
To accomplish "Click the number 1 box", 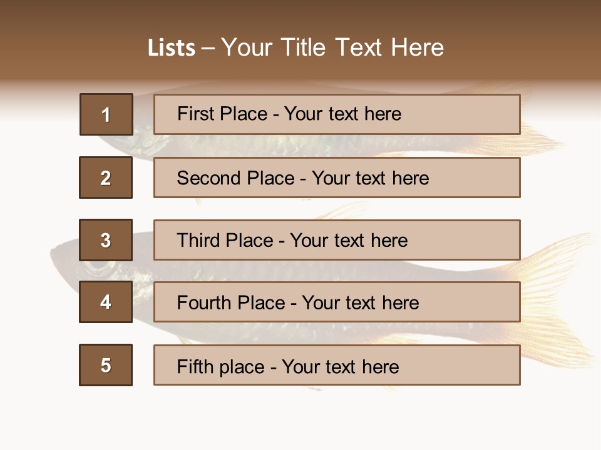I will pos(106,114).
